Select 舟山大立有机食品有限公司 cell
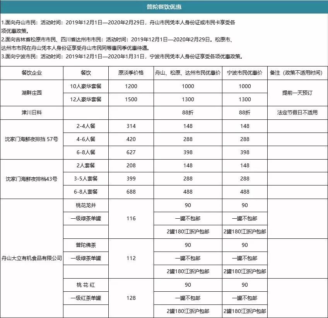Image resolution: width=328 pixels, height=318 pixels. (32, 258)
